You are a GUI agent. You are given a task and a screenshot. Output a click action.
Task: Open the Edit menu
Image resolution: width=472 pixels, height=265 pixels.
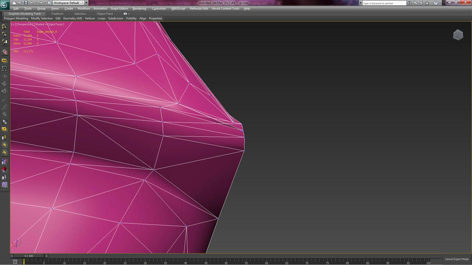tap(16, 8)
